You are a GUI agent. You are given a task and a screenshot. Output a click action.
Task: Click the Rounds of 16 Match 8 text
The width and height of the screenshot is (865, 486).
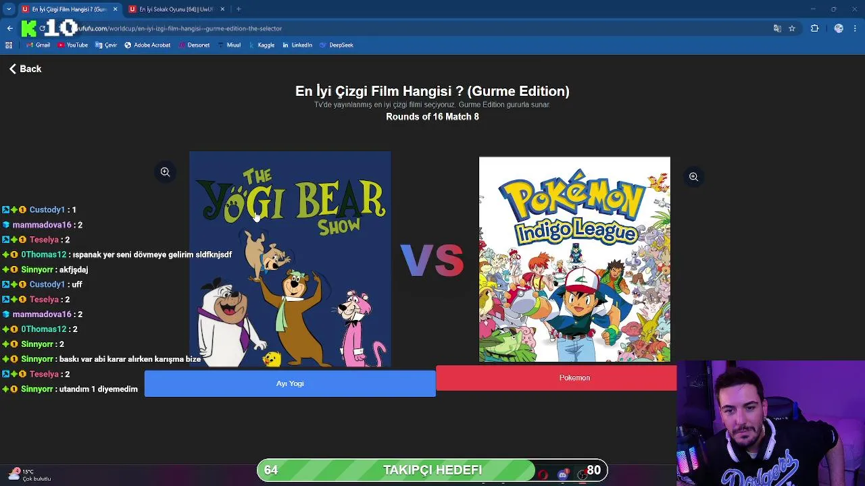pos(432,117)
